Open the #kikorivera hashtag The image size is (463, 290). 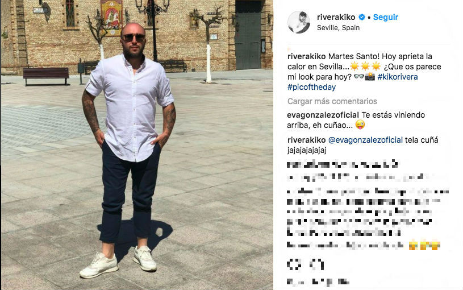coord(398,77)
